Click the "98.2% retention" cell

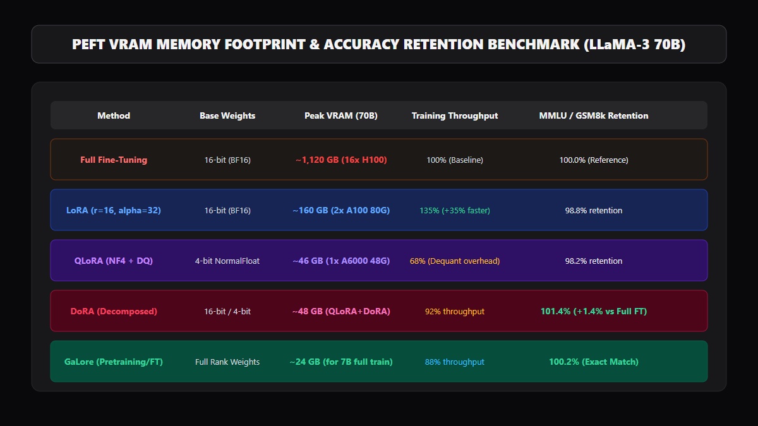pyautogui.click(x=594, y=261)
